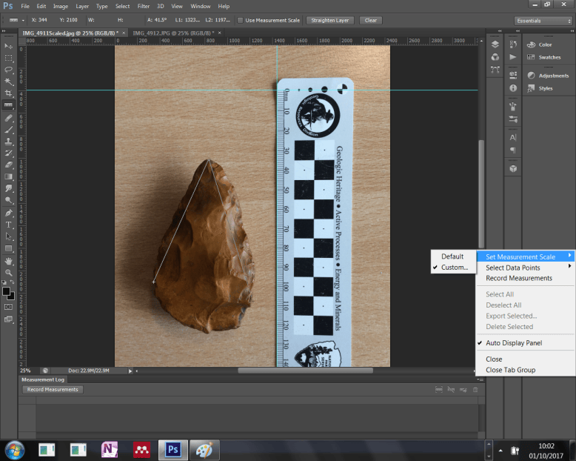Enable Use Measurement Scale checkbox
This screenshot has width=576, height=461.
[240, 21]
